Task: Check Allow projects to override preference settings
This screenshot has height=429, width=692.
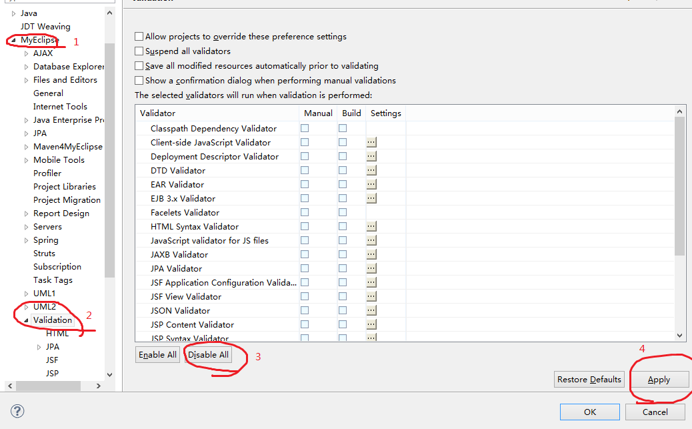Action: (139, 37)
